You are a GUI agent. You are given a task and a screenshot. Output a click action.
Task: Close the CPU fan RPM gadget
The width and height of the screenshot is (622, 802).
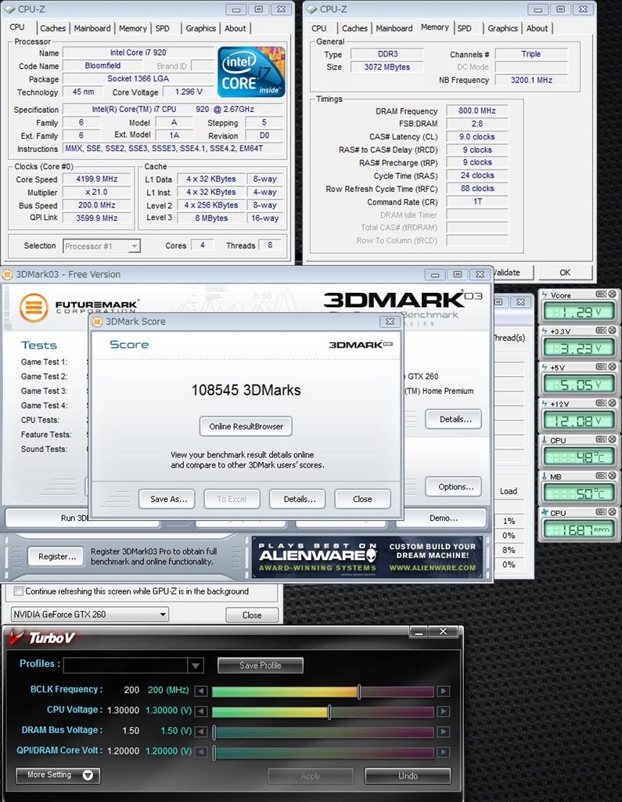click(613, 512)
